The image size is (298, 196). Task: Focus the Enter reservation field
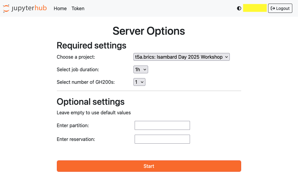point(162,139)
